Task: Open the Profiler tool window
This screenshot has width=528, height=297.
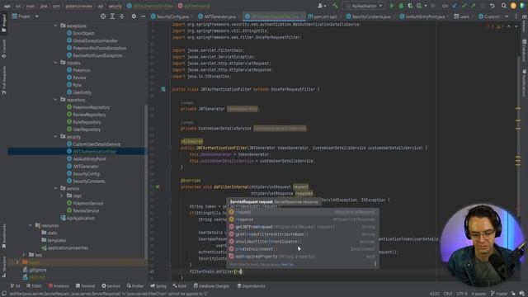Action: [x=135, y=286]
